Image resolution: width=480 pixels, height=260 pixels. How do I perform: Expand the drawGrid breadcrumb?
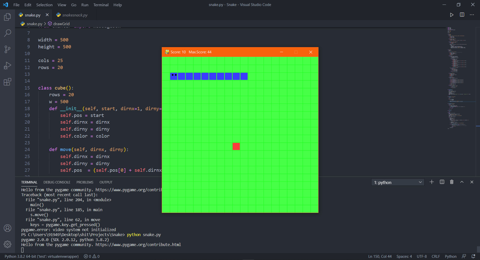[x=61, y=24]
